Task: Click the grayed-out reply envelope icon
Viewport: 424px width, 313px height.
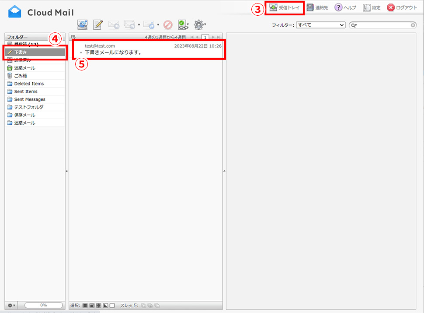Action: 114,25
